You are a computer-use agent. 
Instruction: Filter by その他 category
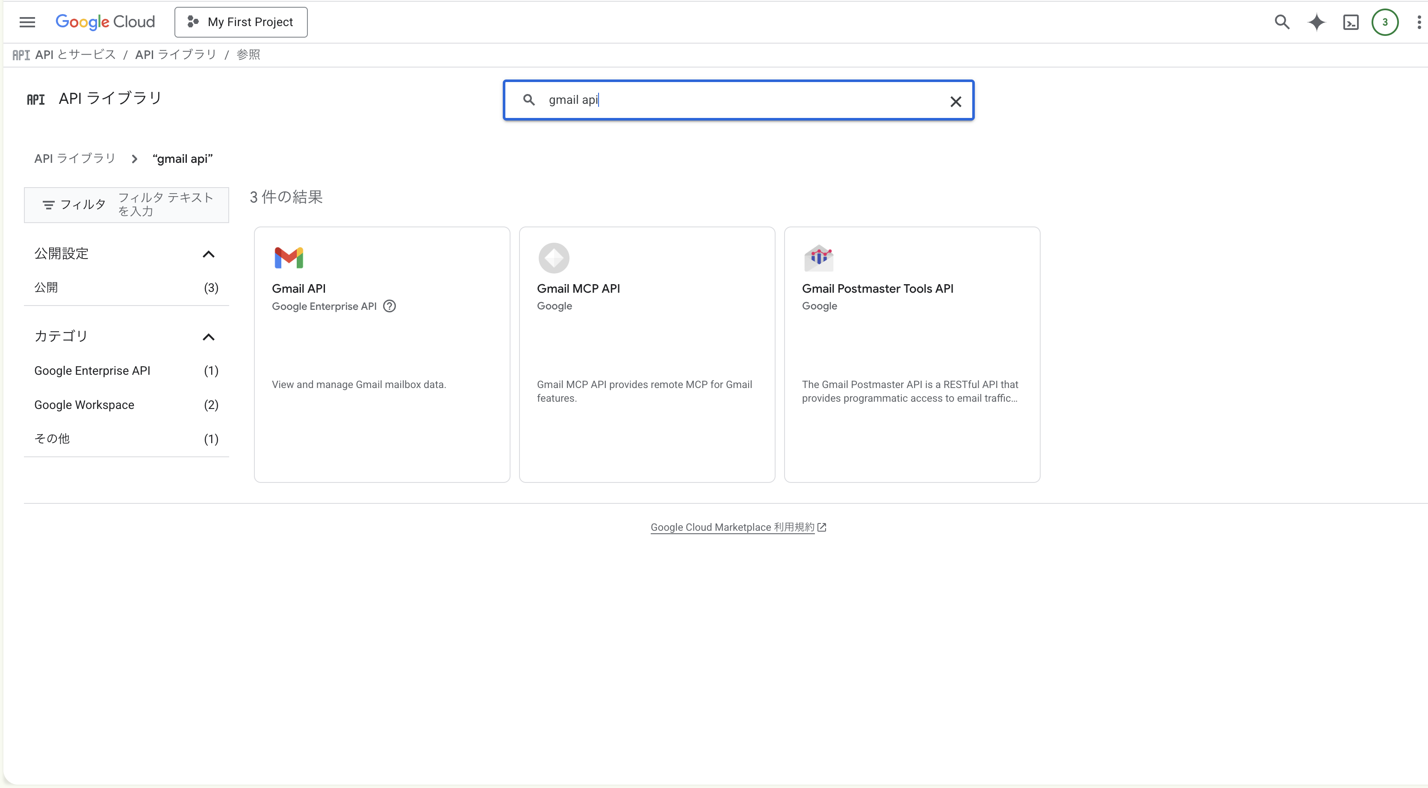tap(127, 439)
